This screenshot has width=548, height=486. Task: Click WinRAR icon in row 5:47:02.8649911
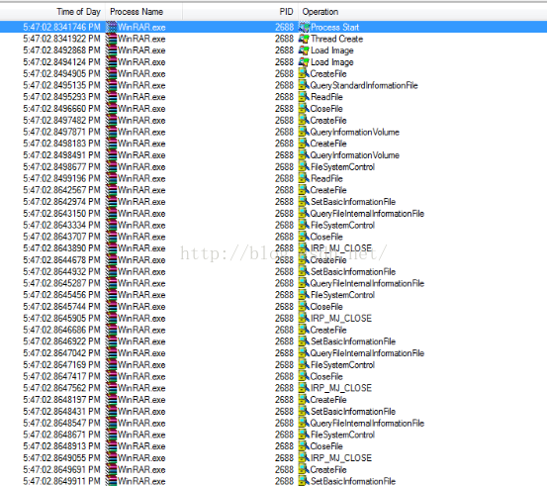(111, 481)
